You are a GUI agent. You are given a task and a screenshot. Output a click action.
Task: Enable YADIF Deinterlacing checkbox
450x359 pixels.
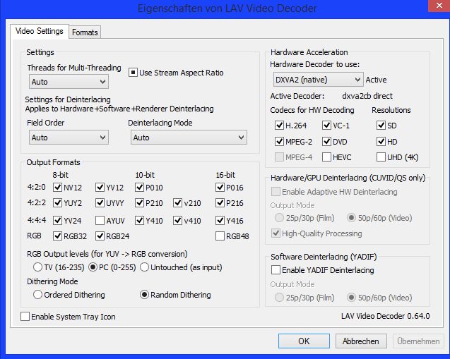point(276,270)
